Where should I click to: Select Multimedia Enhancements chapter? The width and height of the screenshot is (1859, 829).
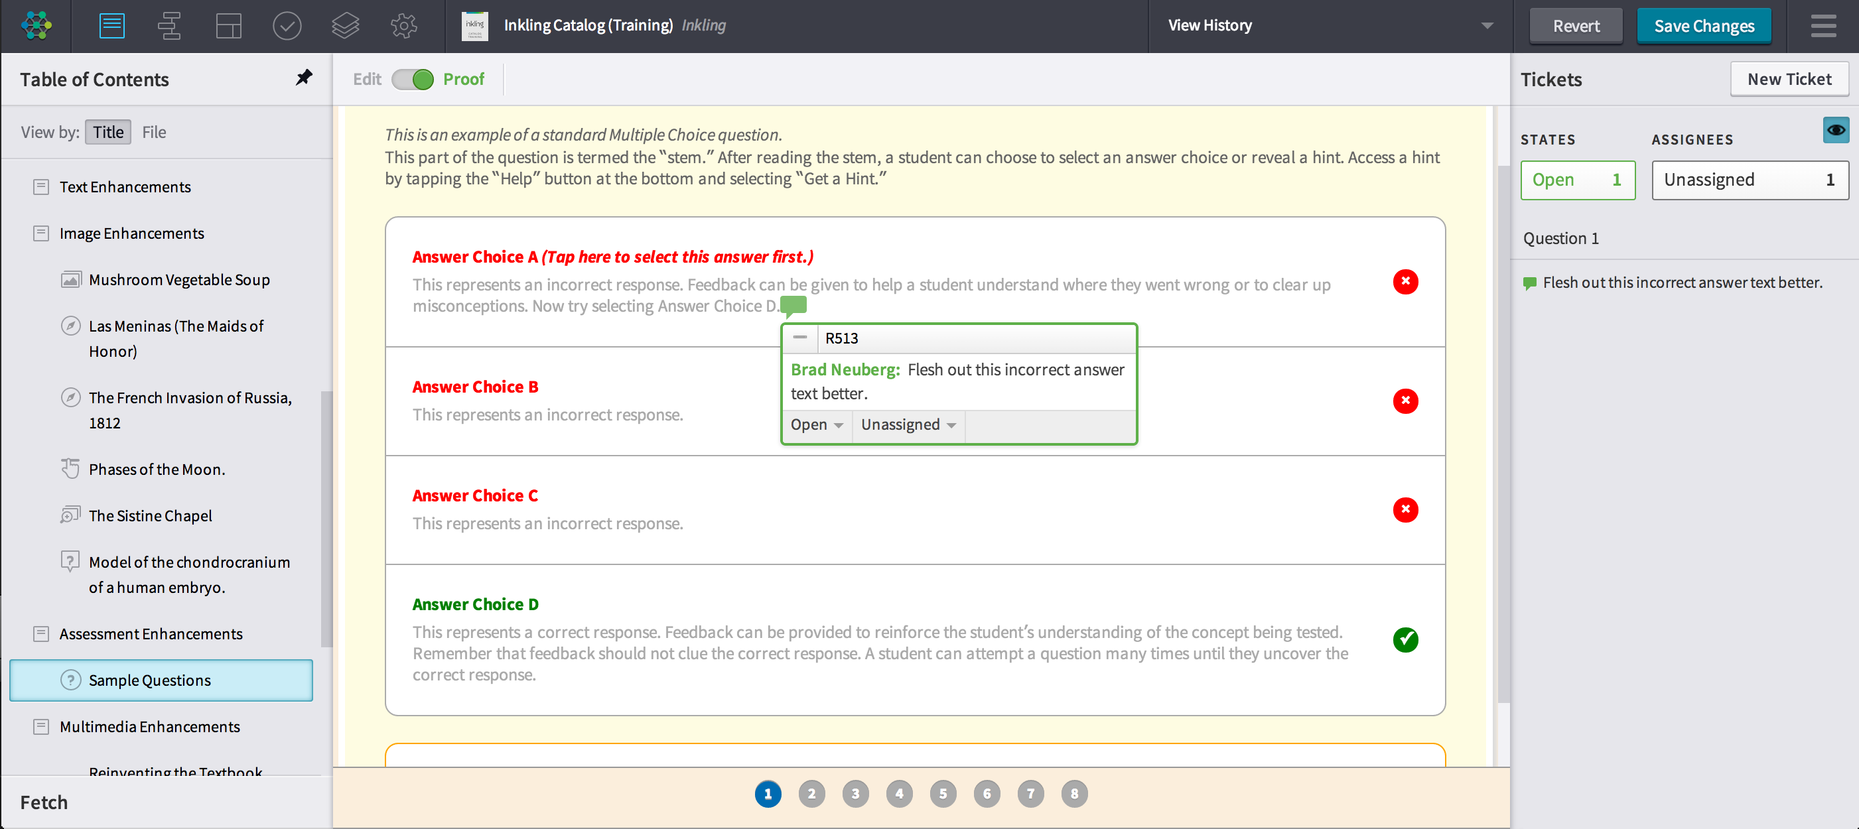click(149, 727)
